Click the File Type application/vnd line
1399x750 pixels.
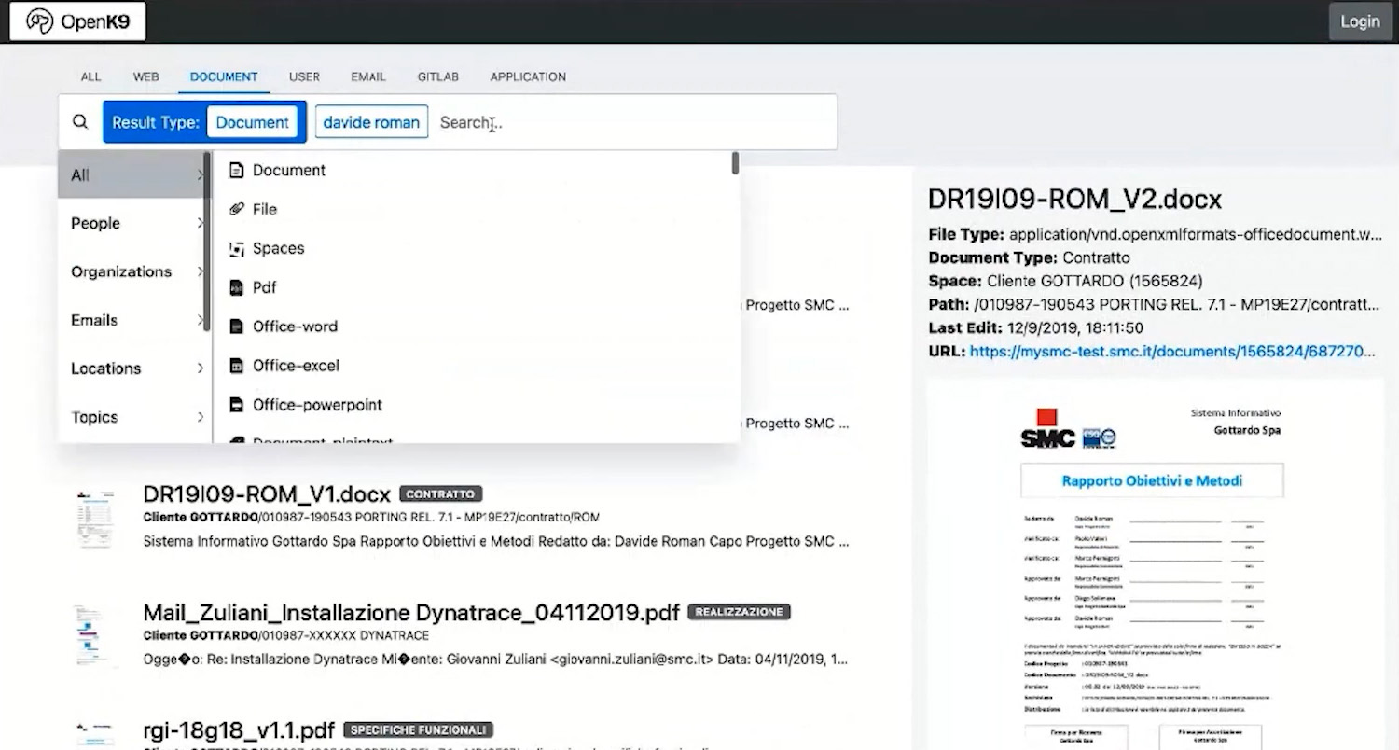point(1155,234)
